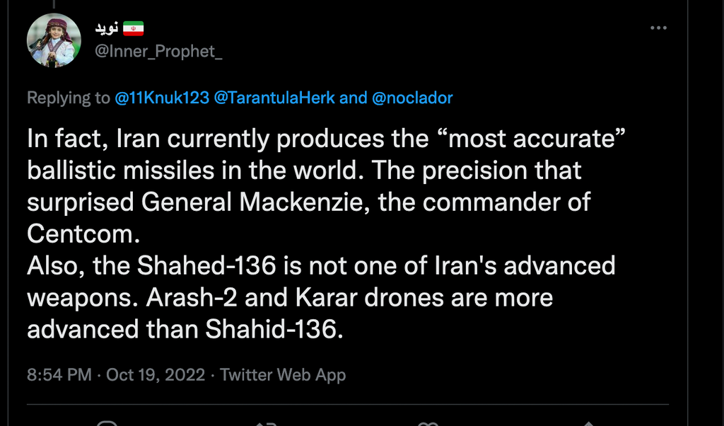The width and height of the screenshot is (724, 426).
Task: Click the display name نوید
Action: 107,28
